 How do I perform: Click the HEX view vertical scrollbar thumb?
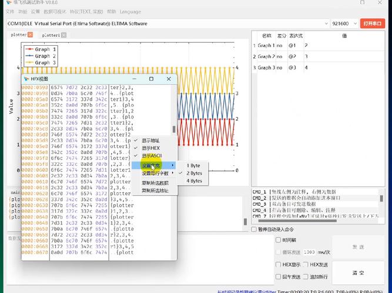pos(174,129)
